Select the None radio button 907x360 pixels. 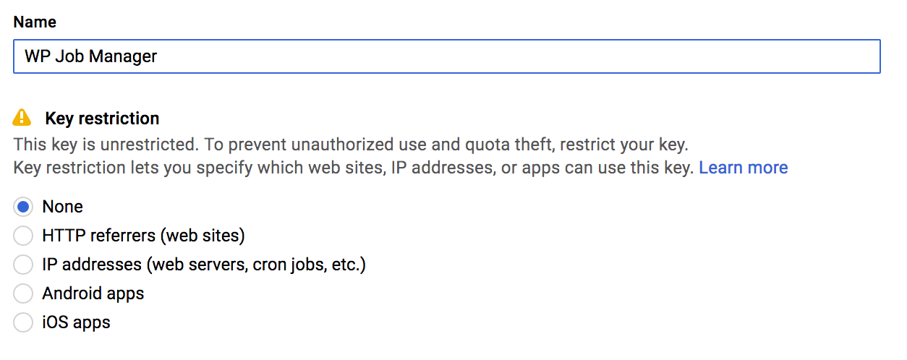pos(23,207)
